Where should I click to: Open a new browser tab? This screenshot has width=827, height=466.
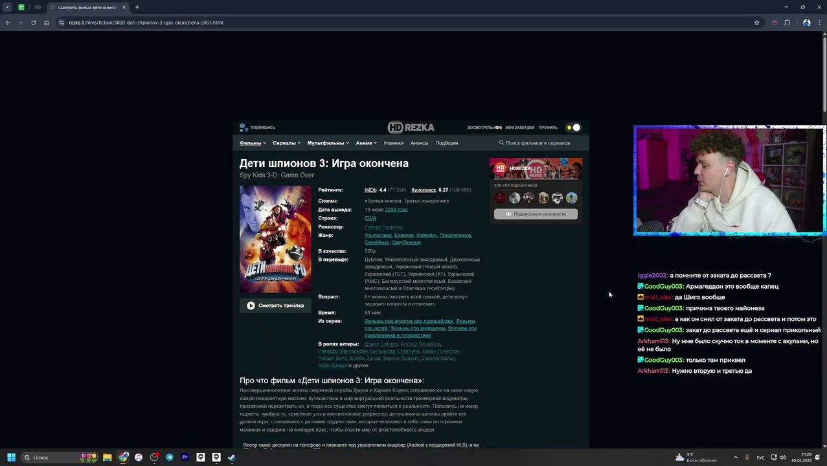click(x=137, y=7)
